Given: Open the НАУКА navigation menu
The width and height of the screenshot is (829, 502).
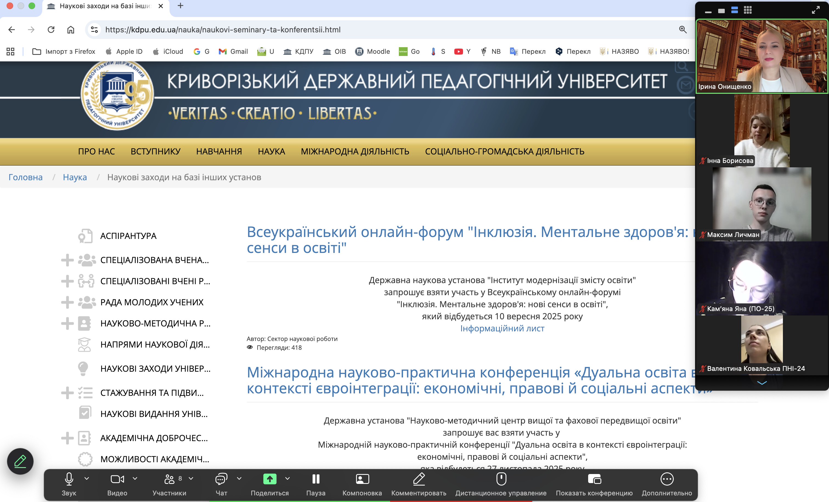Looking at the screenshot, I should 271,151.
